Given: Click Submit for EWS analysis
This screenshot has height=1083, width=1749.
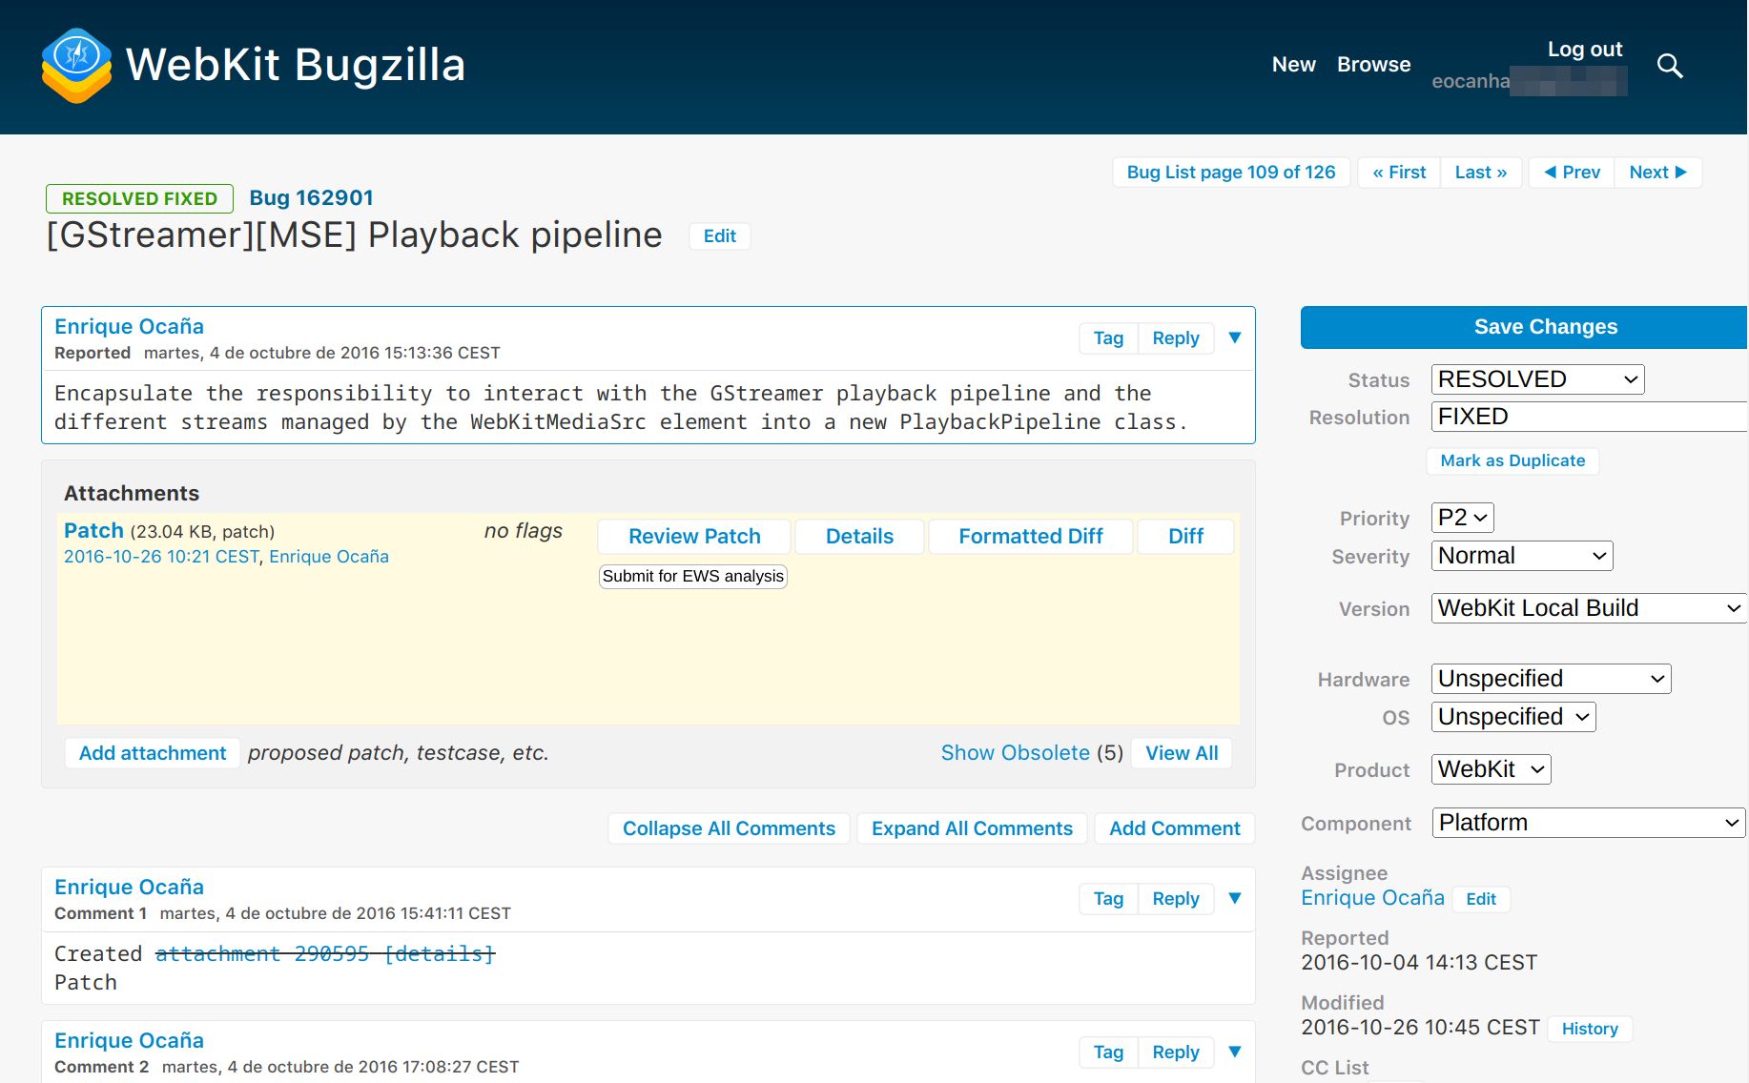Looking at the screenshot, I should click(693, 577).
